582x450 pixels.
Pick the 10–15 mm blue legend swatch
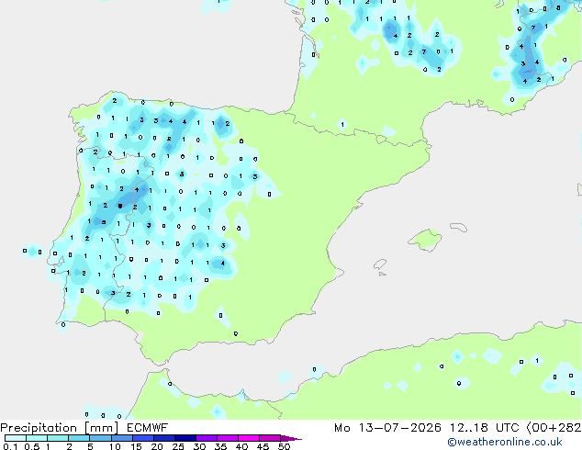pyautogui.click(x=121, y=438)
